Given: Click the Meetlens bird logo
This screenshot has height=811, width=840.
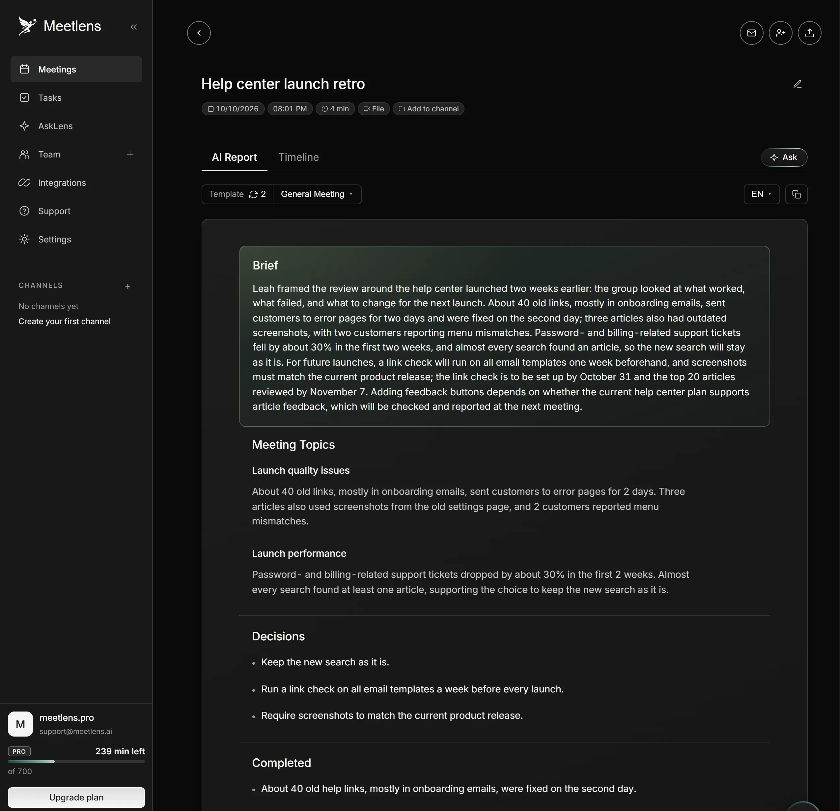Looking at the screenshot, I should pos(27,26).
